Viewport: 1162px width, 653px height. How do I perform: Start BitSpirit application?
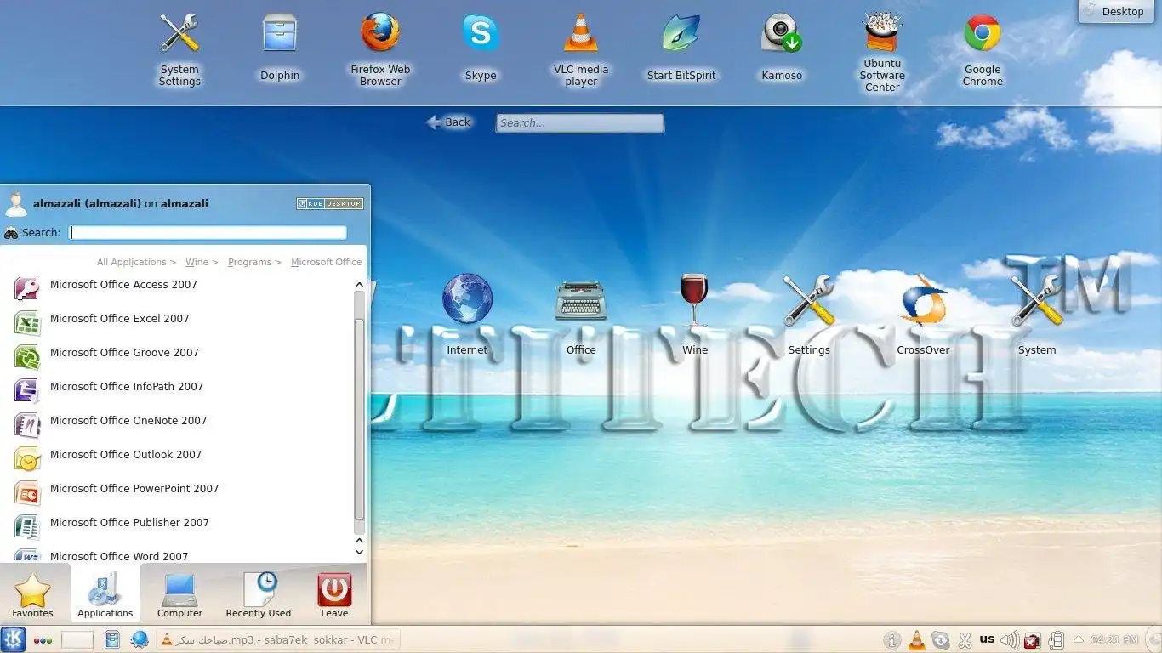pyautogui.click(x=681, y=48)
